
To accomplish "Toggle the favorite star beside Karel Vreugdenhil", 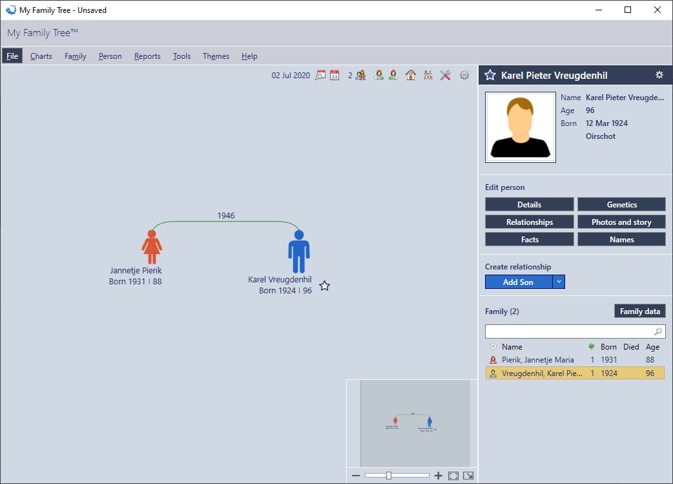I will tap(324, 286).
